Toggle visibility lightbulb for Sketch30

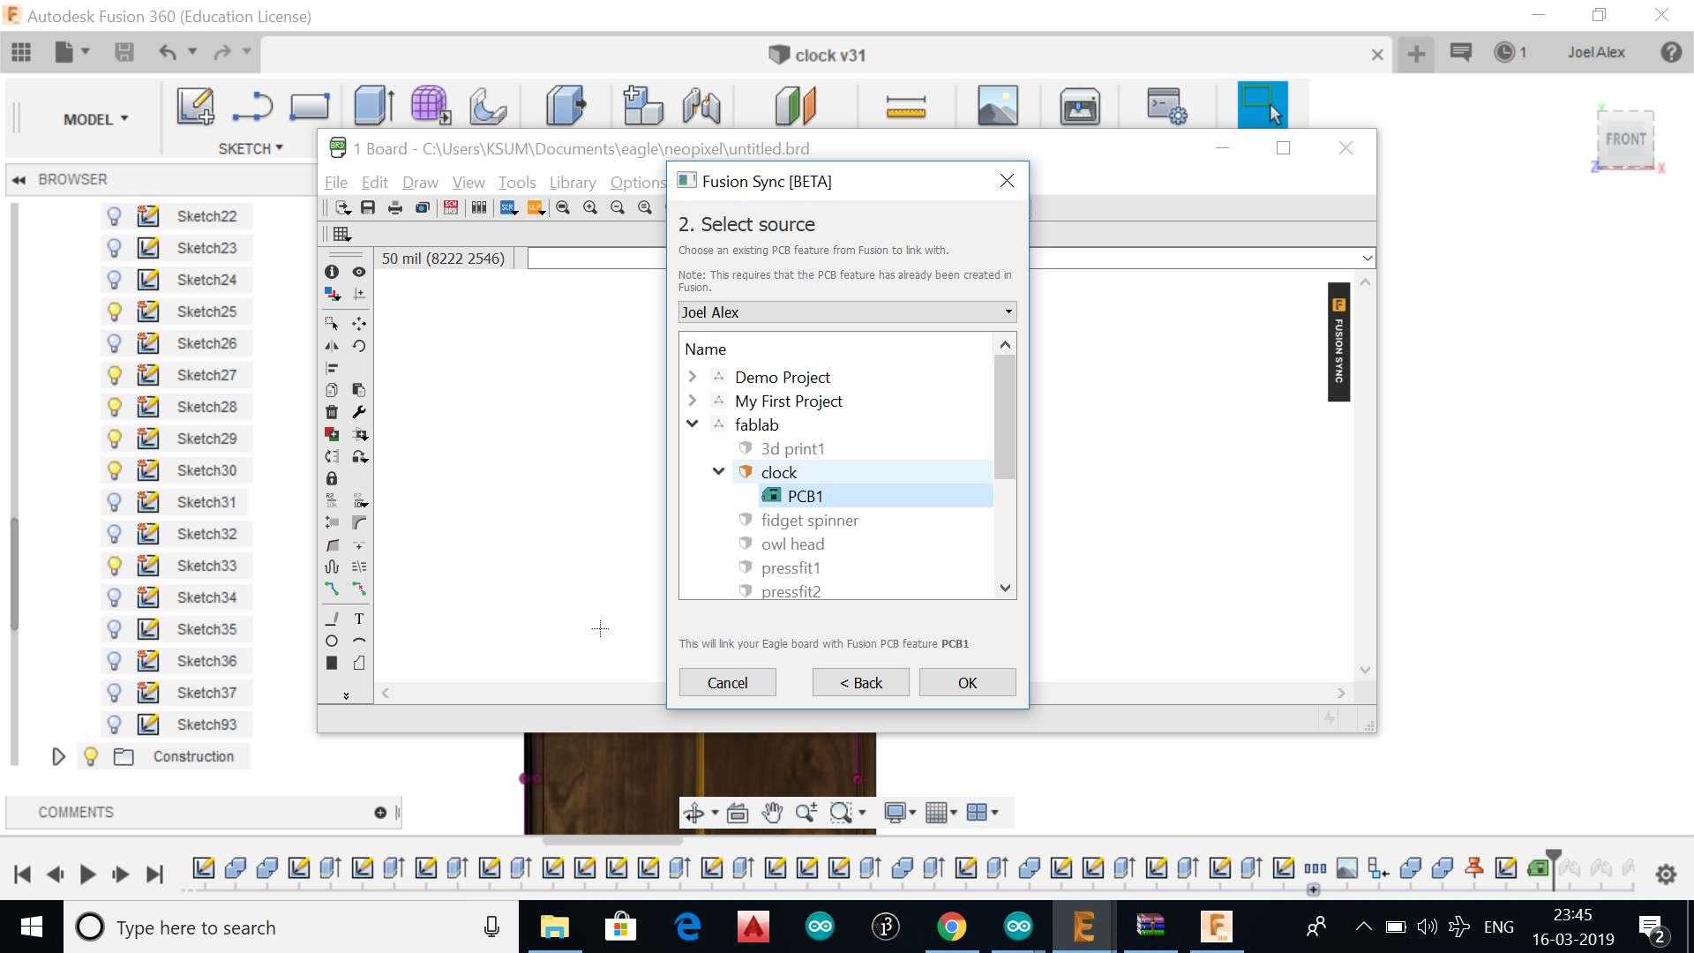[x=114, y=470]
